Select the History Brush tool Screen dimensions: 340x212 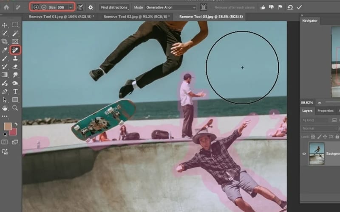pos(5,67)
